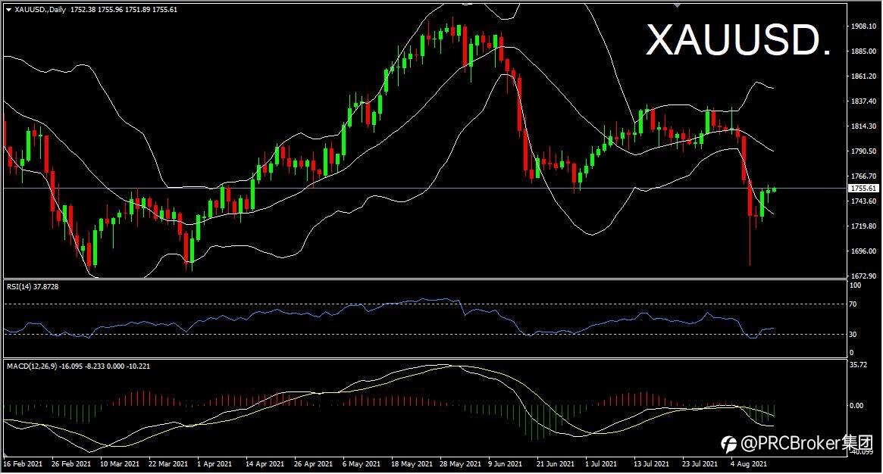Screen dimensions: 883x474
Task: Select the 1908.10 price axis label
Action: (x=863, y=26)
